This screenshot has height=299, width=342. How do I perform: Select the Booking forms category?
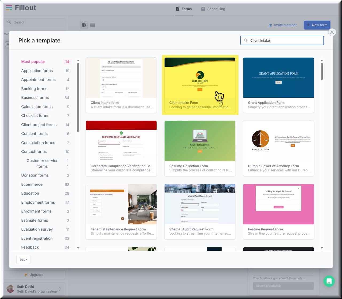click(x=45, y=89)
